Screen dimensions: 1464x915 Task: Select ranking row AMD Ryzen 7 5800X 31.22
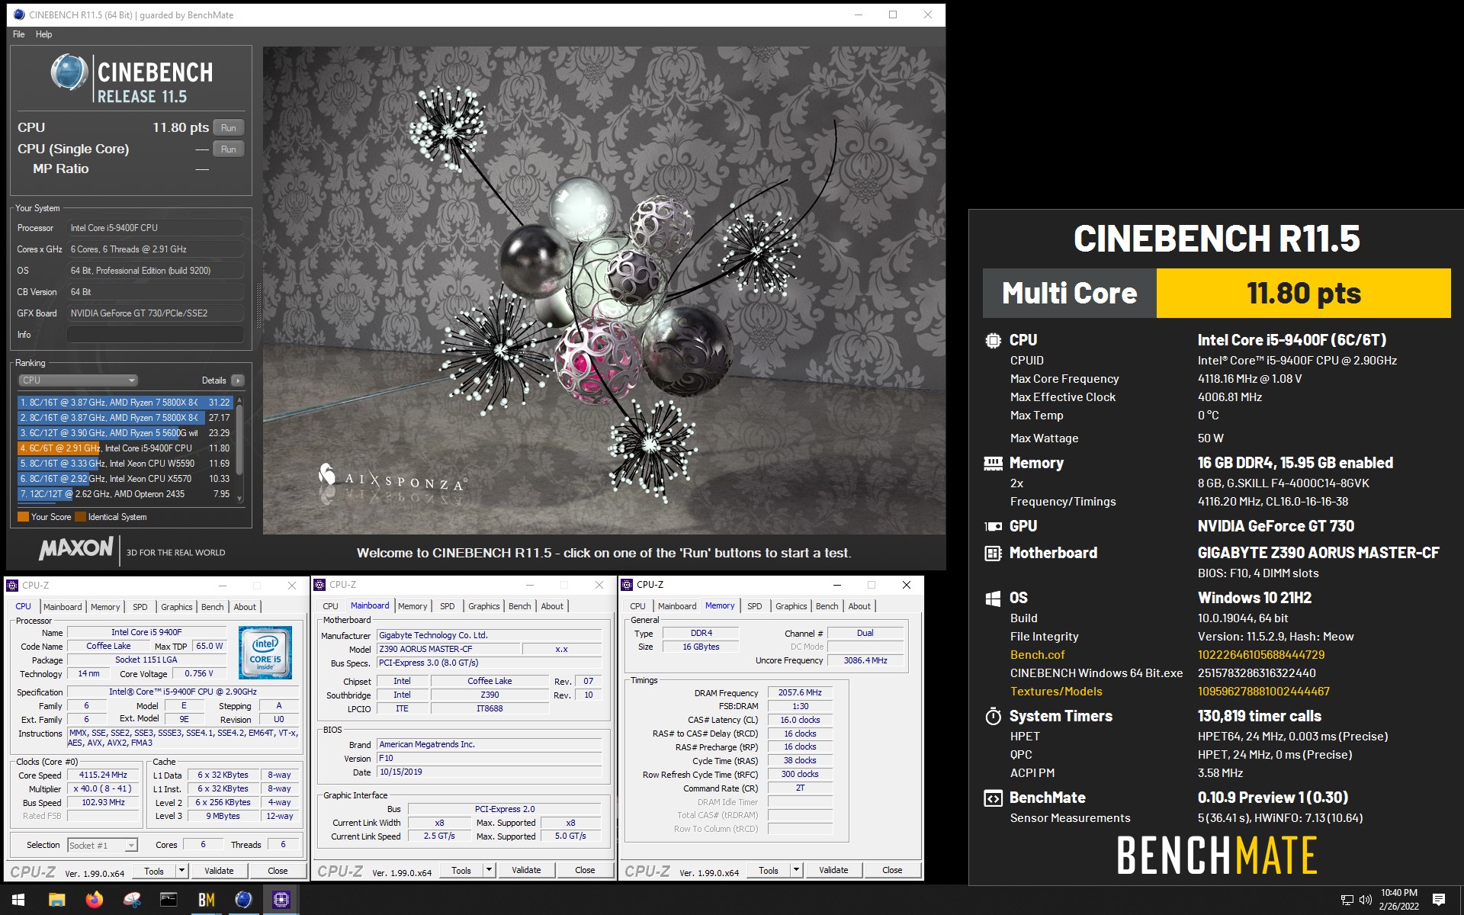pyautogui.click(x=126, y=403)
